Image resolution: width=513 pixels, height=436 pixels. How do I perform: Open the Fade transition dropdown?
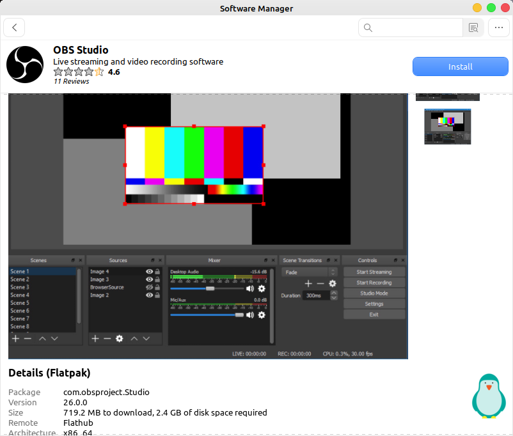coord(310,272)
